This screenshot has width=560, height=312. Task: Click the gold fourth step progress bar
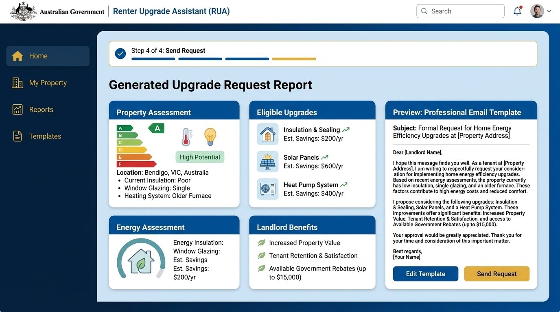tap(294, 59)
